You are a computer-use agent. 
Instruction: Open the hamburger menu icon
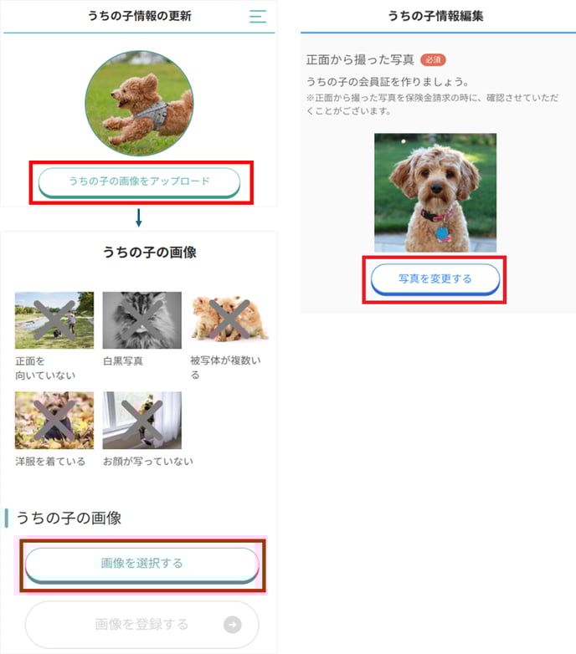258,16
